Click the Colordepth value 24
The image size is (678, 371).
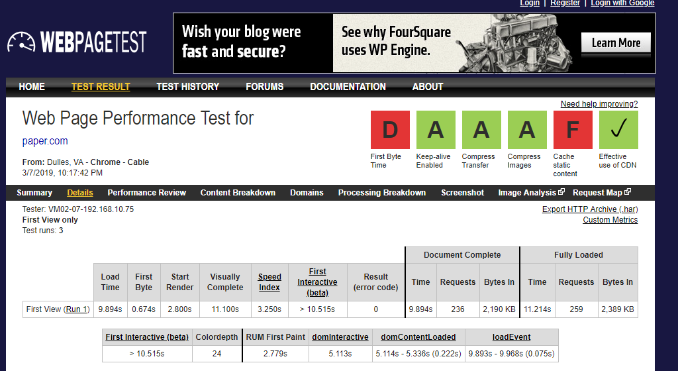217,354
